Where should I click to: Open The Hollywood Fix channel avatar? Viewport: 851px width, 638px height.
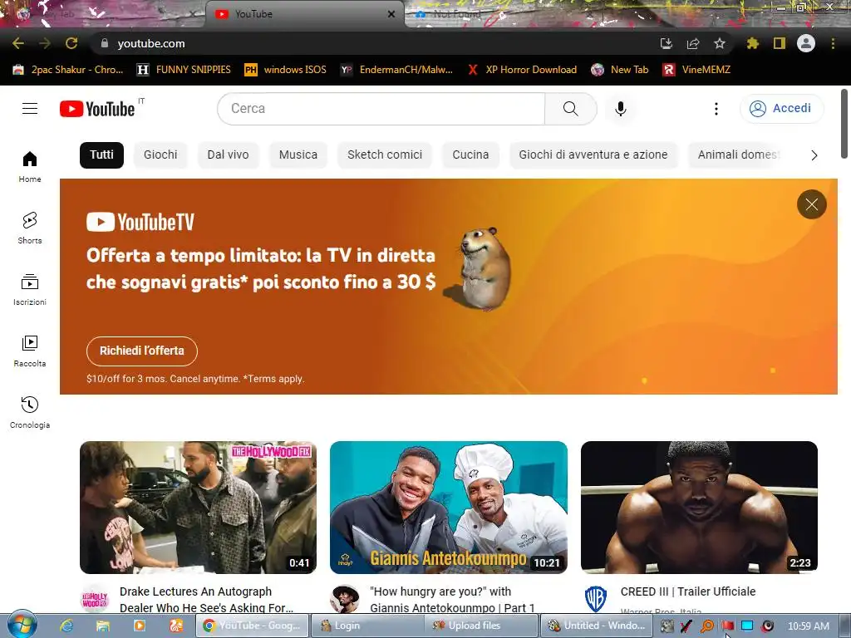click(x=95, y=599)
